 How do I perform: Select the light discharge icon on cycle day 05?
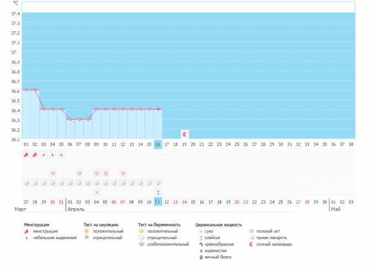pos(61,155)
